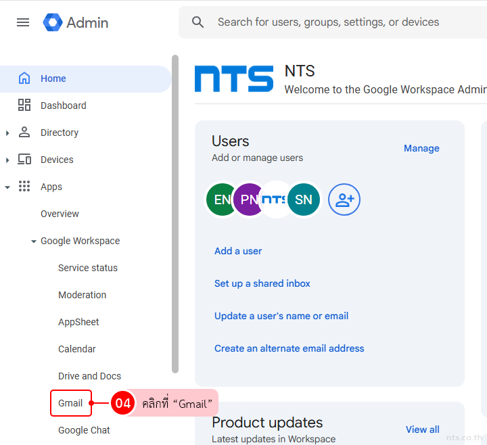Click the Dashboard grid icon
This screenshot has height=445, width=487.
point(24,106)
